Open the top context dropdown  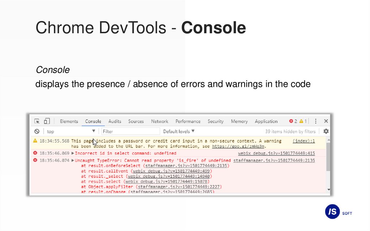point(71,132)
